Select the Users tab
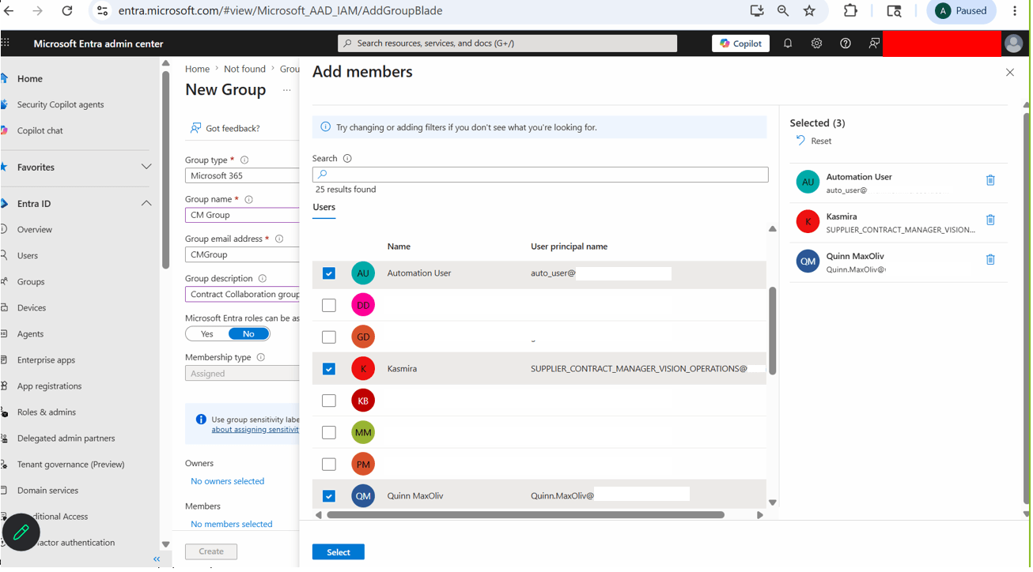 click(324, 208)
